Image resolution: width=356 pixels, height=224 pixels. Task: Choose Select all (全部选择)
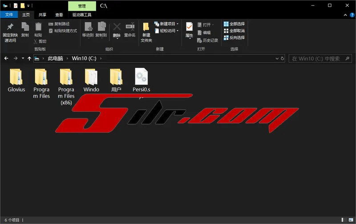point(234,24)
